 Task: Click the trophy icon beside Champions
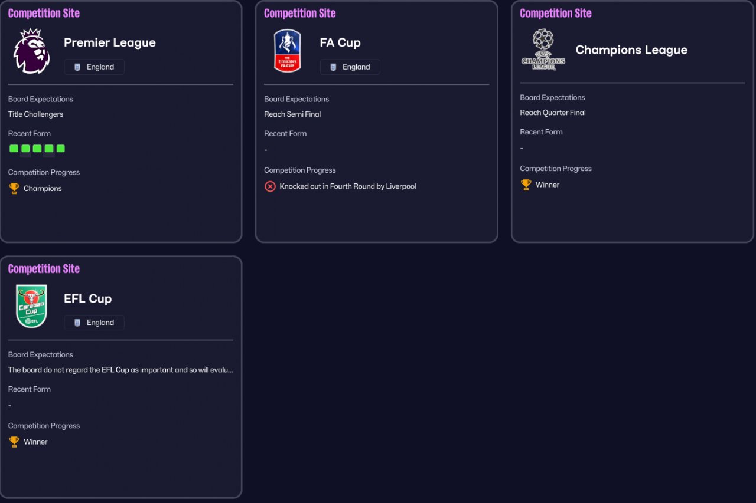pos(14,189)
